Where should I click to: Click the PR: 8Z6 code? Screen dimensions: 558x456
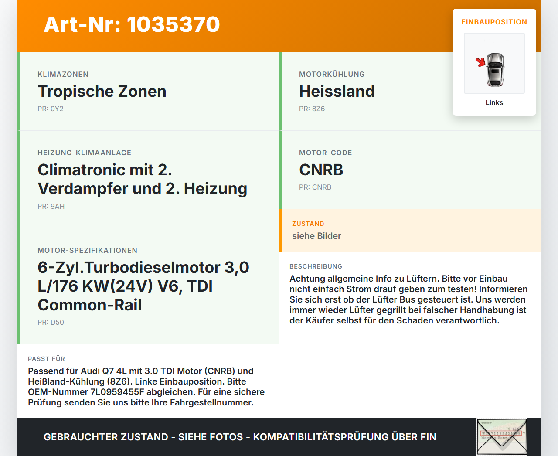[x=312, y=109]
